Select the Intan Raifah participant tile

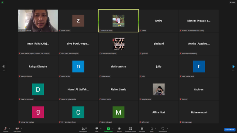[38, 44]
